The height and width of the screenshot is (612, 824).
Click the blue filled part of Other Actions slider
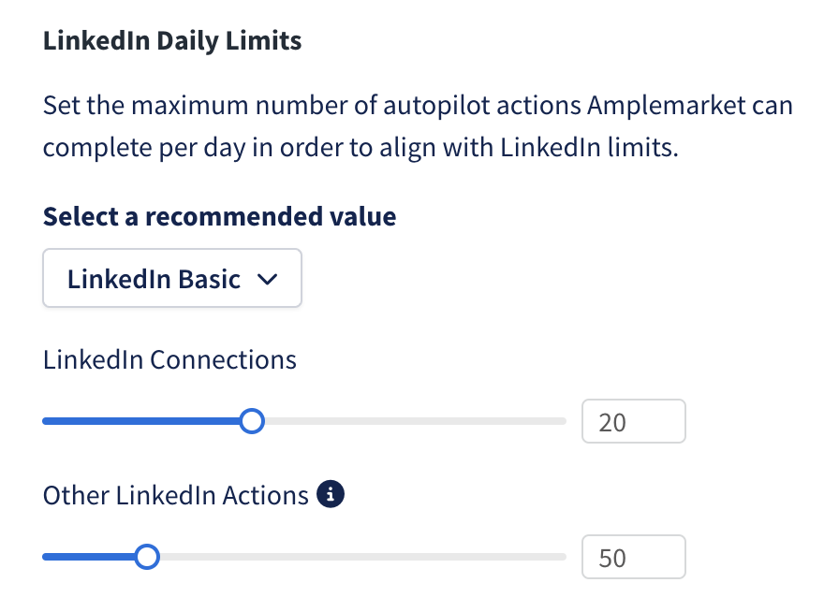(88, 557)
